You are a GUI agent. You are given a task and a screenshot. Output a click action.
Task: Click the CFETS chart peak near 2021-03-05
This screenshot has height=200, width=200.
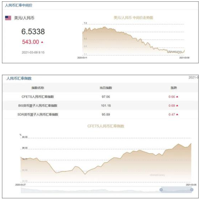point(191,144)
